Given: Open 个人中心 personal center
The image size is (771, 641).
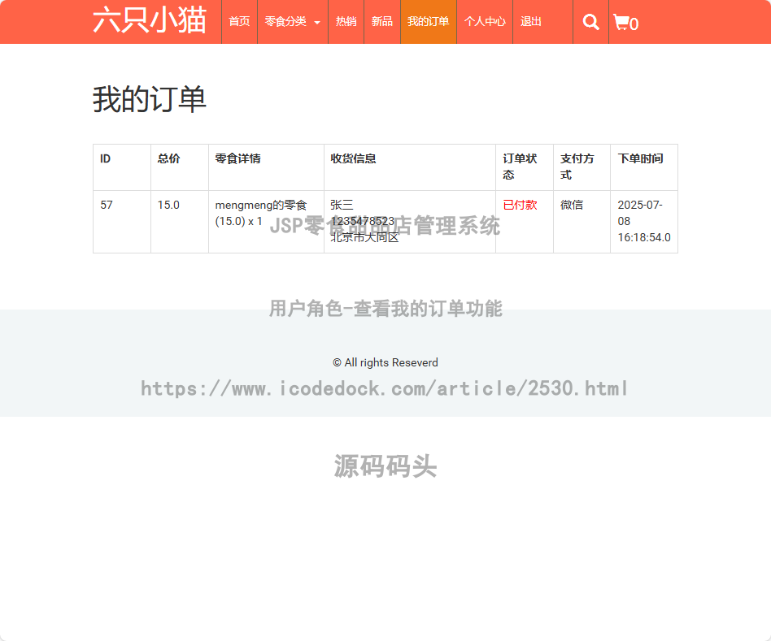Looking at the screenshot, I should coord(485,22).
